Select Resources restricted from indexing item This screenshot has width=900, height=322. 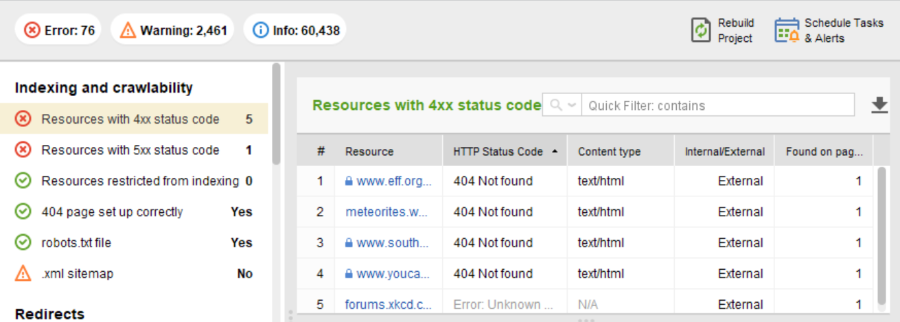point(134,181)
